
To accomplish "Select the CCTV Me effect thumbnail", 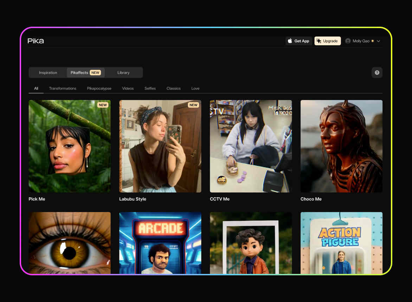I will pyautogui.click(x=251, y=146).
